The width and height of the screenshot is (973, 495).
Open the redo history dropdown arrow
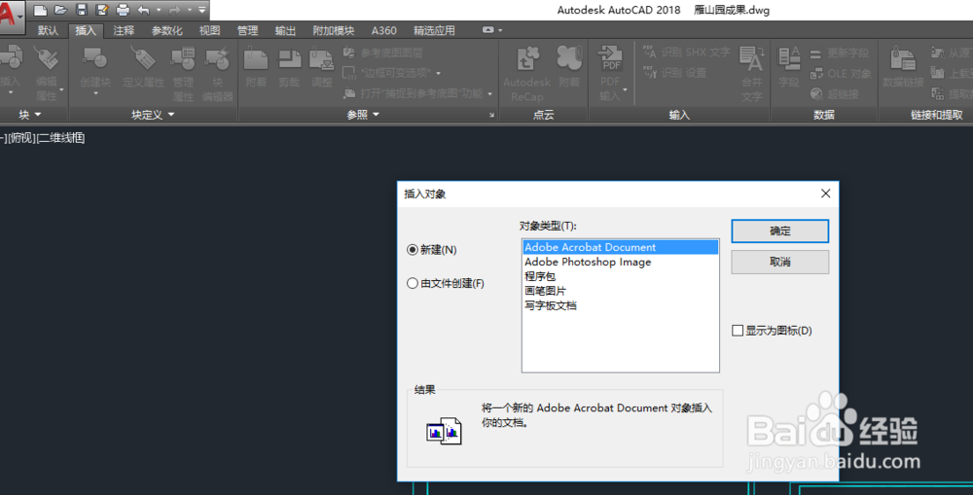(190, 10)
